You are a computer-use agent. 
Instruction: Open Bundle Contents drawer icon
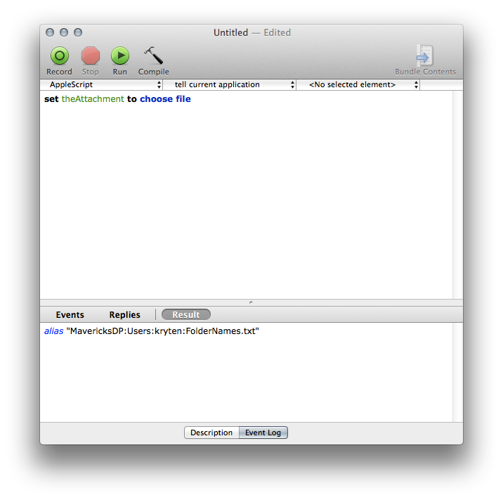click(x=425, y=56)
